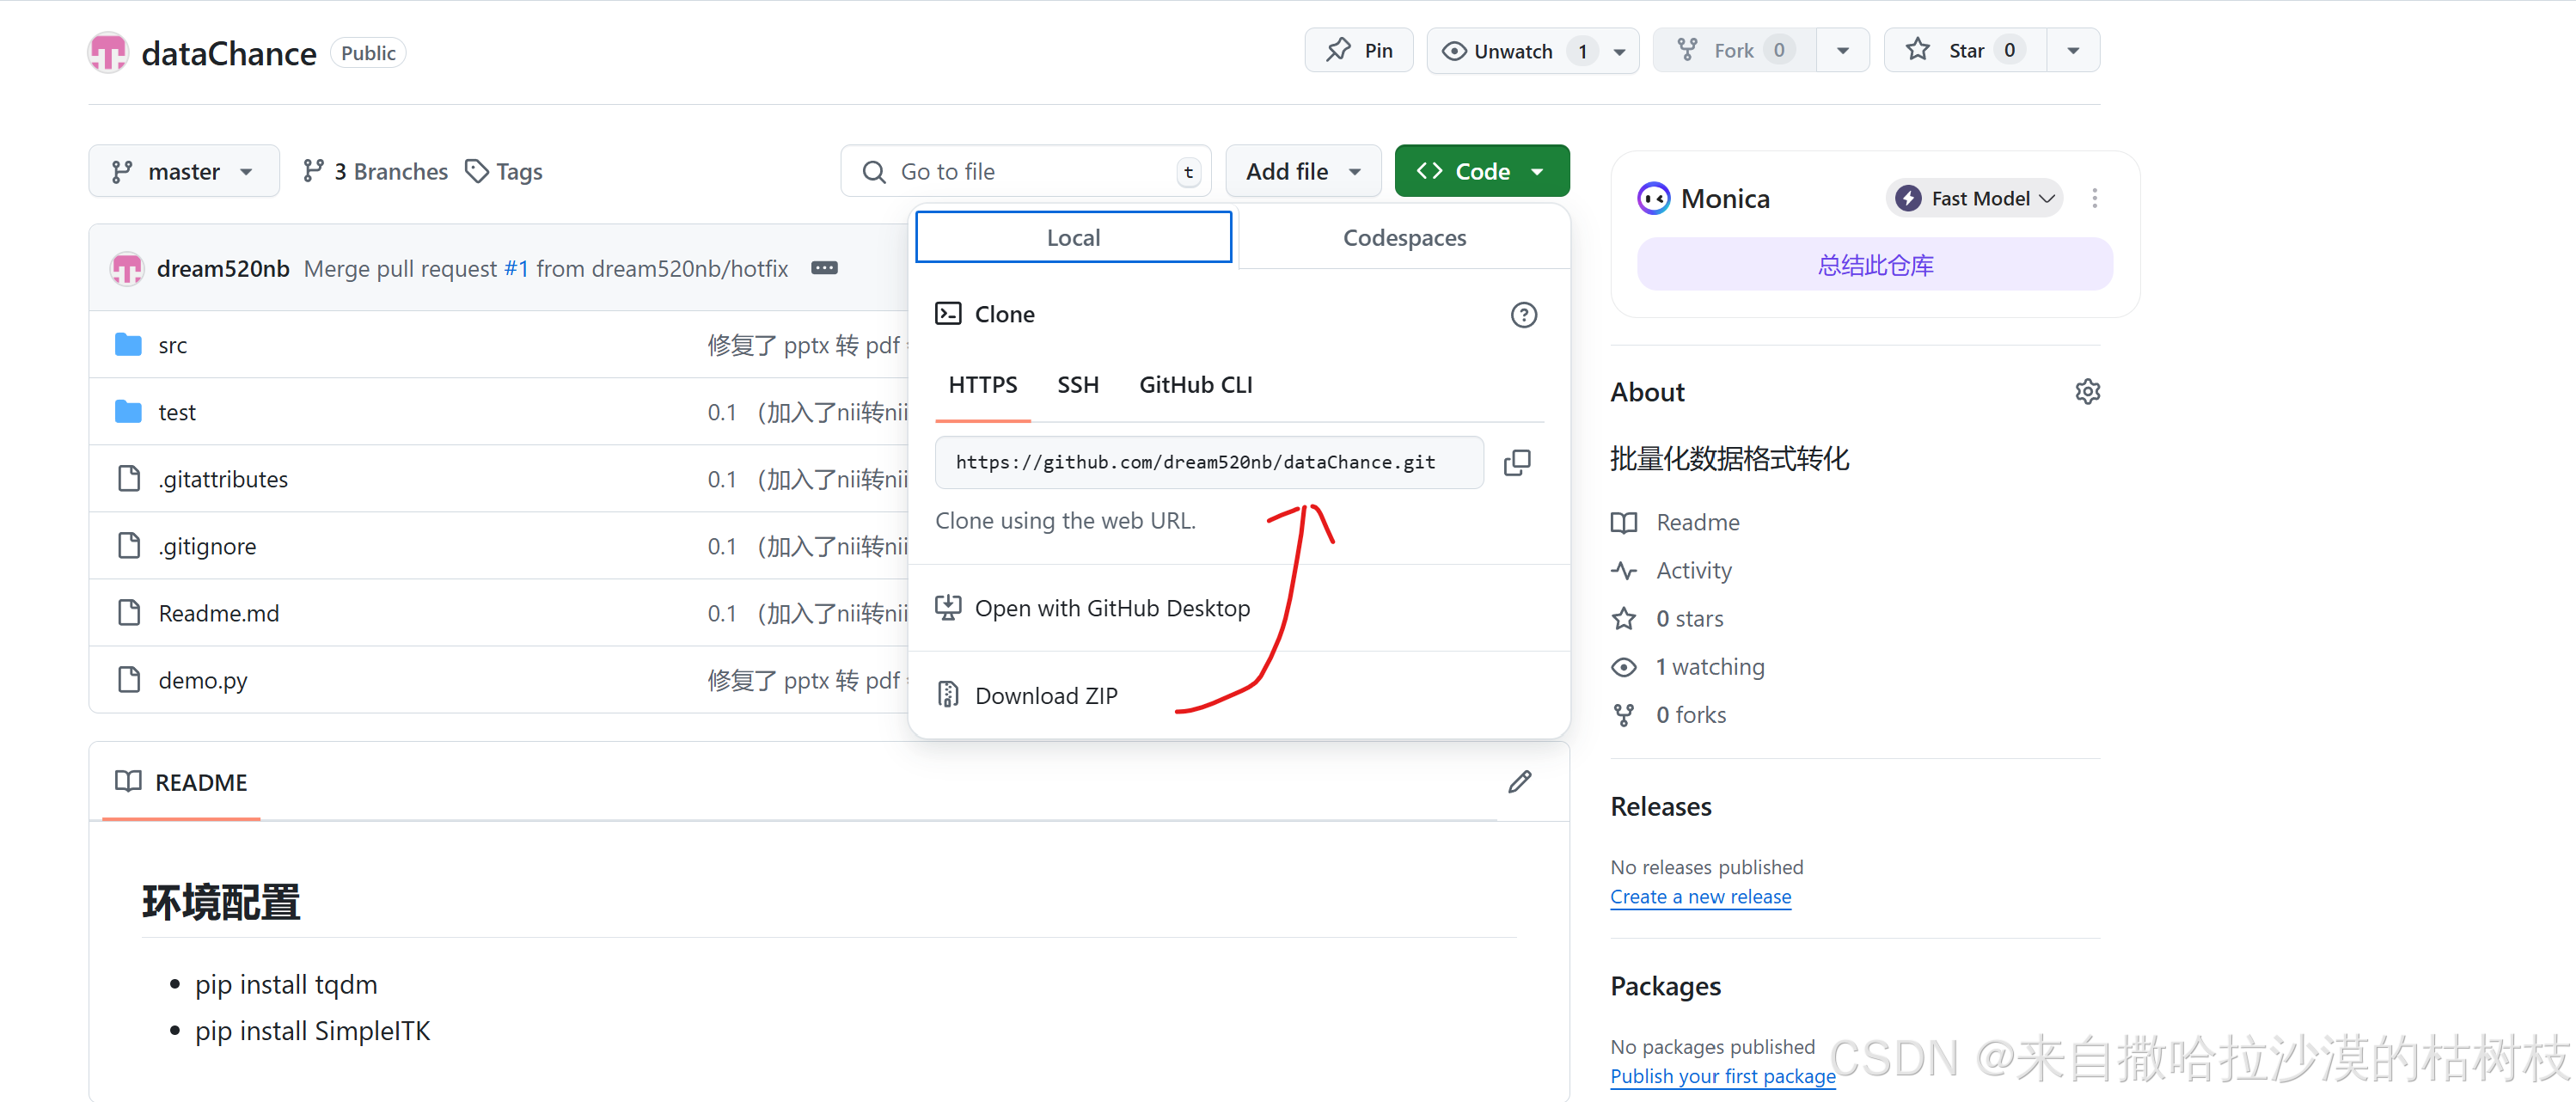
Task: Switch to the Codespaces tab
Action: (1404, 238)
